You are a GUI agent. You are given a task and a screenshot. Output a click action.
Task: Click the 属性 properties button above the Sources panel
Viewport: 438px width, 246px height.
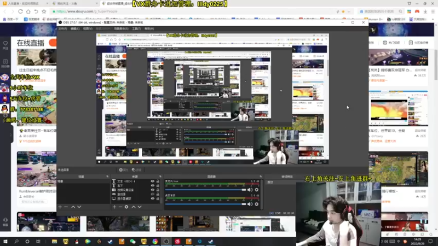[x=123, y=170]
